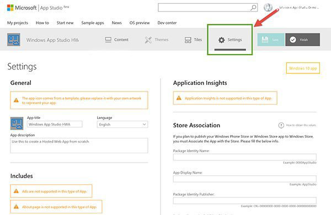Click 'Ads are not supported in this type of App' text
The width and height of the screenshot is (331, 215).
point(54,191)
